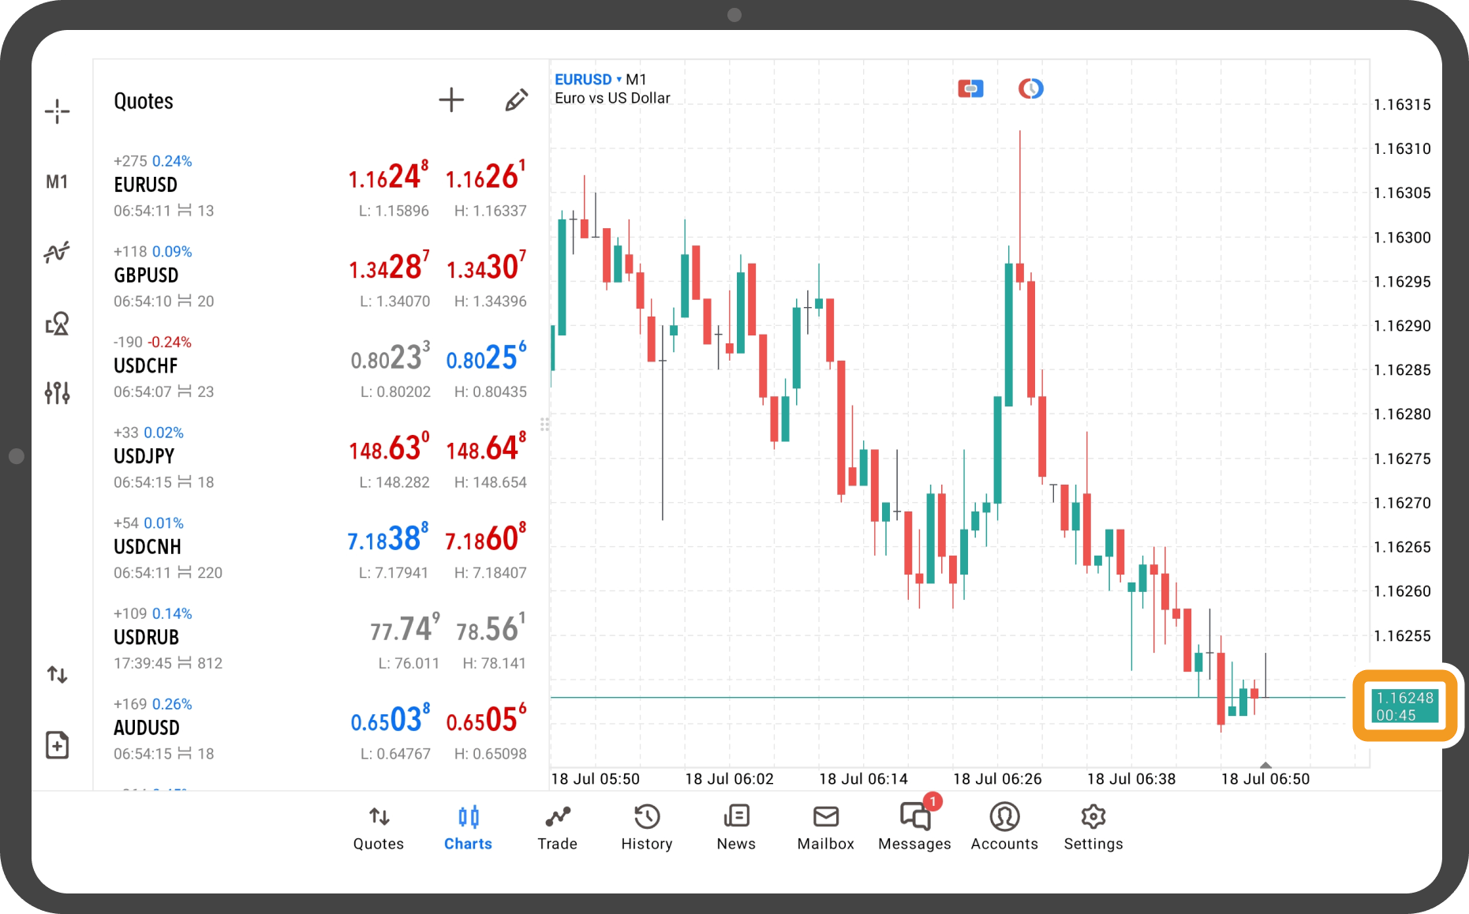
Task: Activate the crosshair tool in left sidebar
Action: coord(57,111)
